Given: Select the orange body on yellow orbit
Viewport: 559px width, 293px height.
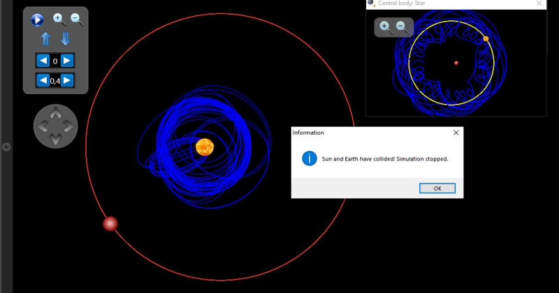Looking at the screenshot, I should click(x=486, y=39).
